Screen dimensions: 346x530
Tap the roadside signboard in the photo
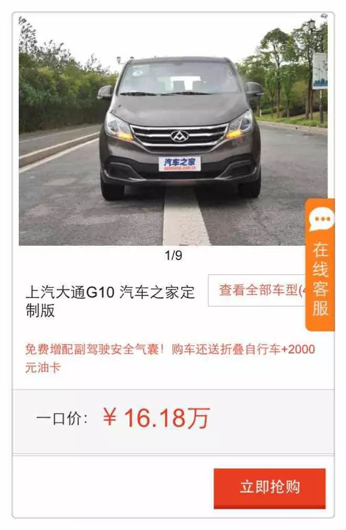tap(320, 71)
